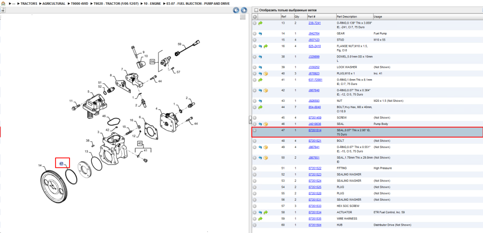Toggle the panel icon left of the diagram toolbar
The width and height of the screenshot is (483, 233).
tap(2, 10)
